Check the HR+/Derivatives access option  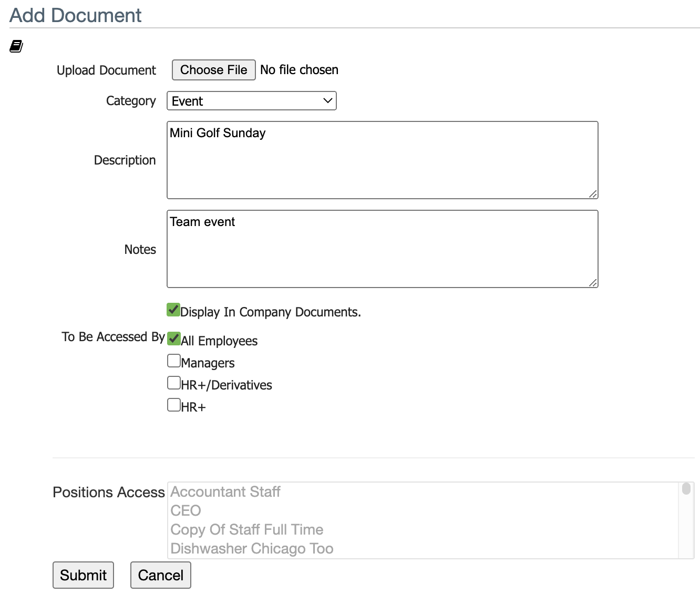click(x=174, y=383)
